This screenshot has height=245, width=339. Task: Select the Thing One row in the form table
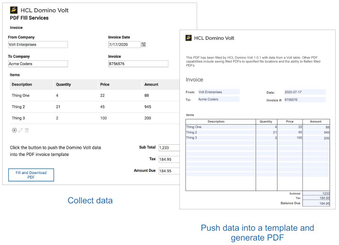(x=95, y=96)
